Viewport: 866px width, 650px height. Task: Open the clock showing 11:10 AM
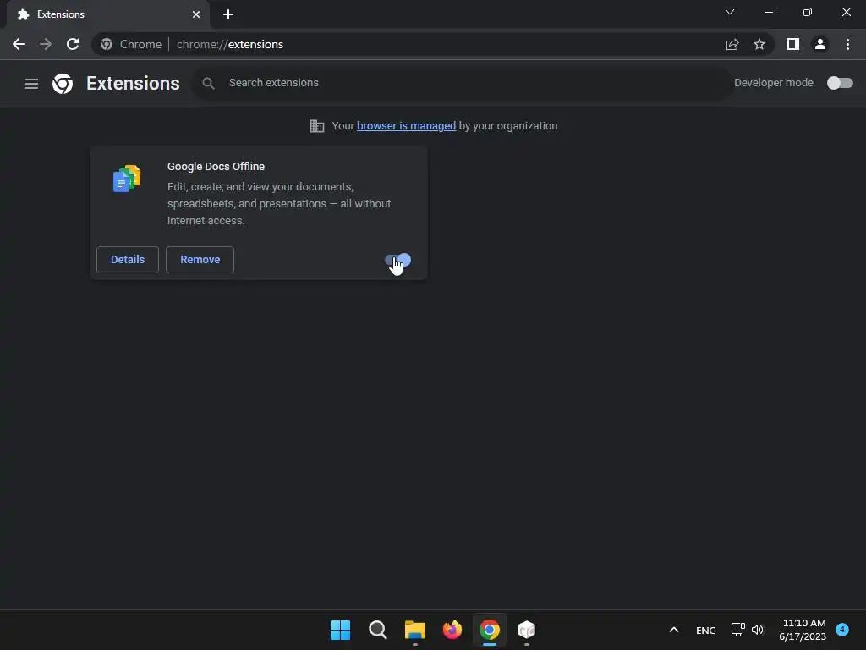pos(803,630)
